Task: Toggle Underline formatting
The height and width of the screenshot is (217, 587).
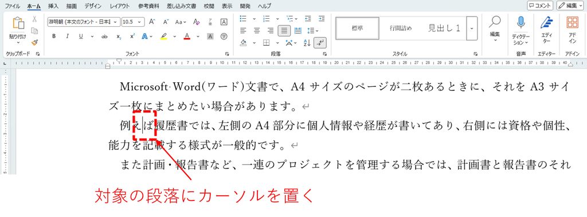Action: [x=81, y=36]
